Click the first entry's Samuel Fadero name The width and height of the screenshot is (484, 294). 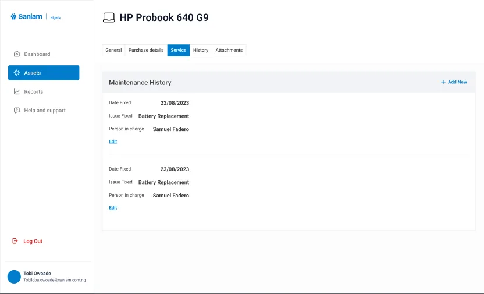[x=171, y=129]
